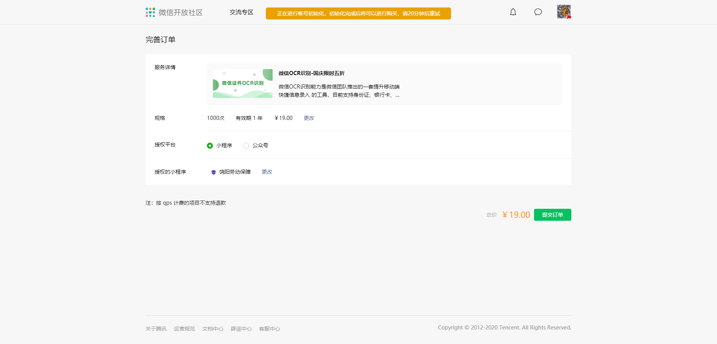Click the ¥19.00 spec price text
This screenshot has height=344, width=717.
point(284,118)
